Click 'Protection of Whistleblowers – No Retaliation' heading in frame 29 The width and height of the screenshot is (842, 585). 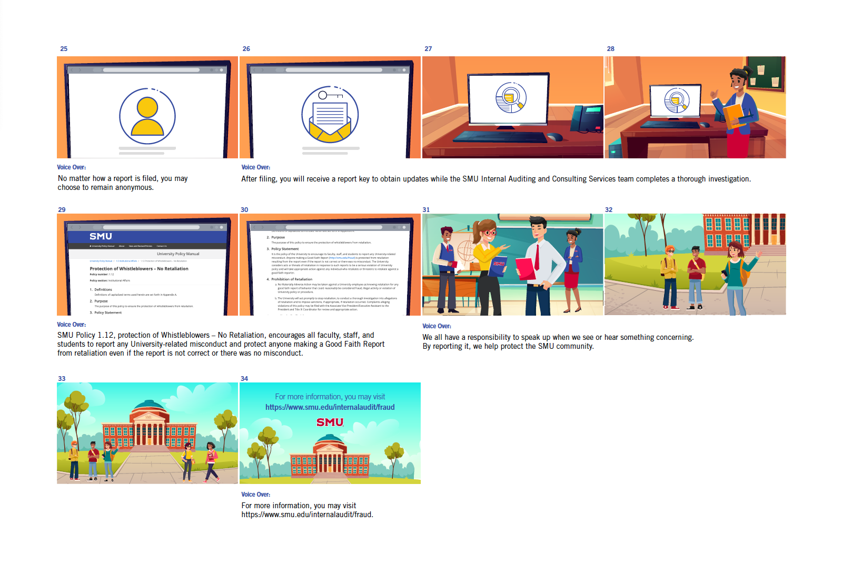tap(139, 269)
